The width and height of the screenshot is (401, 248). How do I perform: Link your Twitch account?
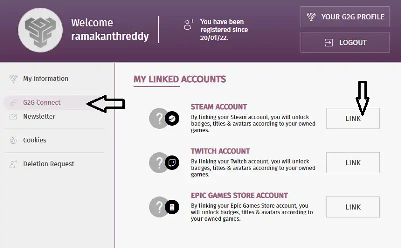pos(353,163)
